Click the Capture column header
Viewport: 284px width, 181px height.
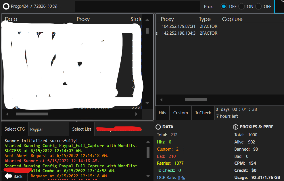232,19
